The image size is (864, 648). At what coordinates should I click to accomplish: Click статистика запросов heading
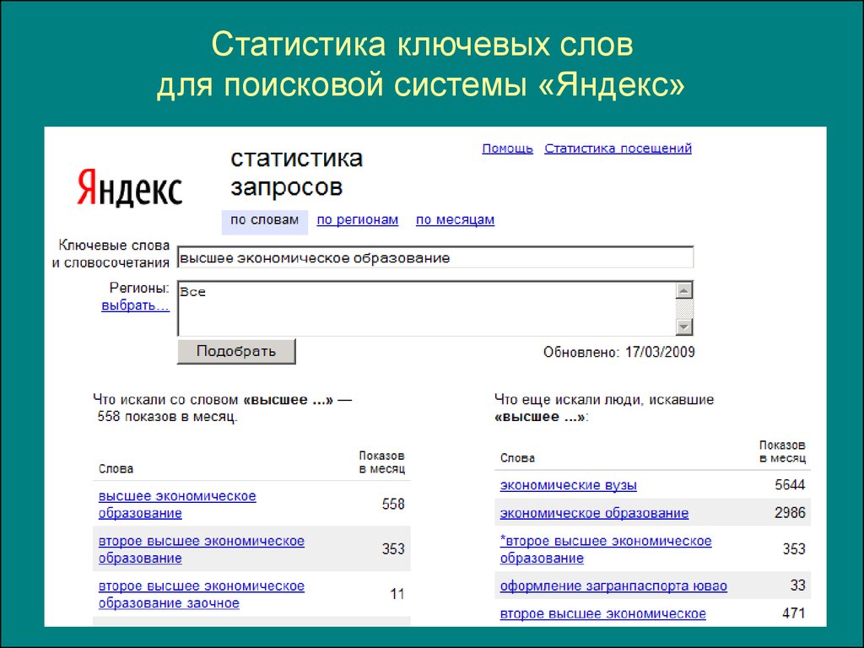click(296, 172)
